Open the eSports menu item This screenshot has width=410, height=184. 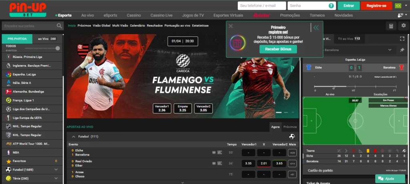(x=110, y=15)
